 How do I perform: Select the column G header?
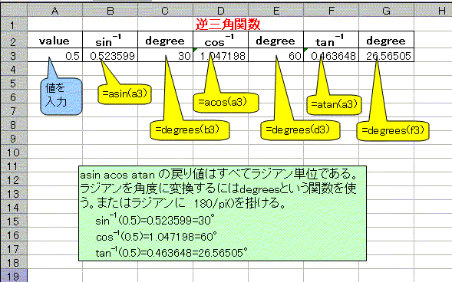[x=386, y=11]
